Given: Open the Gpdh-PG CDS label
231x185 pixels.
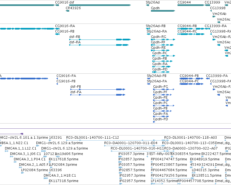Looking at the screenshot, I should point(161,87).
